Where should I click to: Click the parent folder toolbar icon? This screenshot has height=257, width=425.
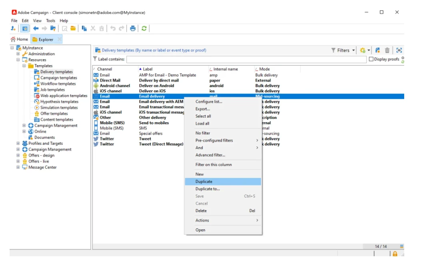click(53, 28)
